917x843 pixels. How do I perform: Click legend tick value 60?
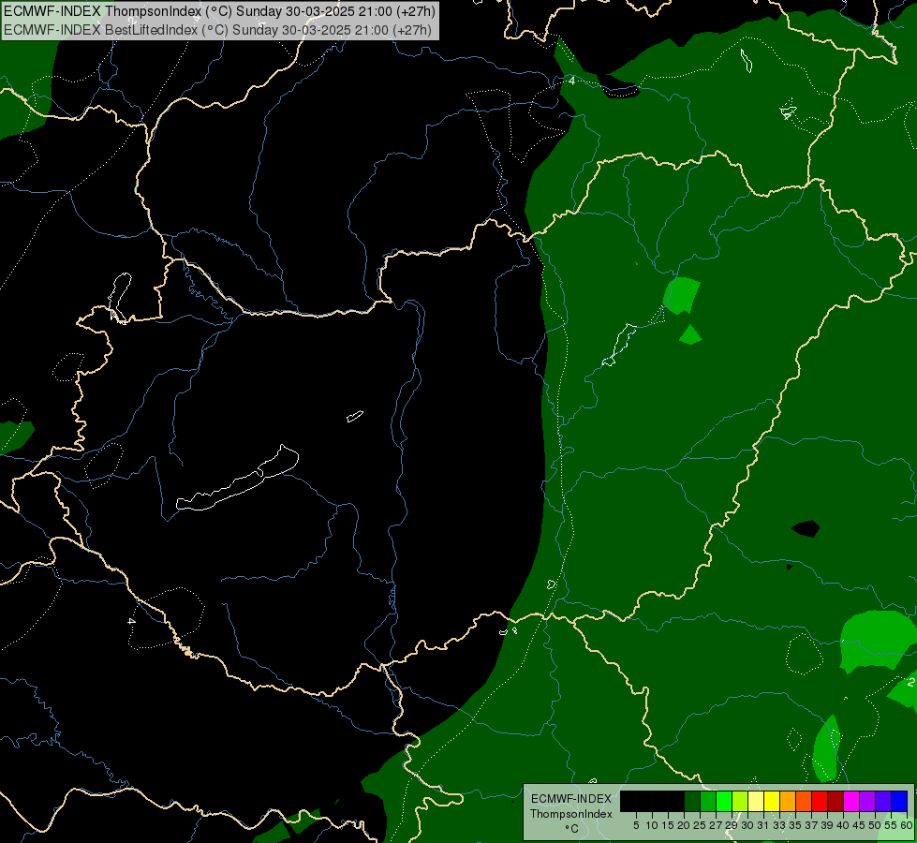[x=907, y=825]
